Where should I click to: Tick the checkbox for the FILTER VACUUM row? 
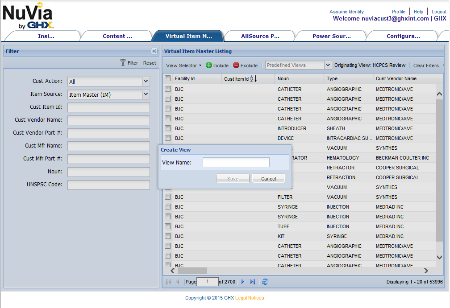click(x=167, y=197)
